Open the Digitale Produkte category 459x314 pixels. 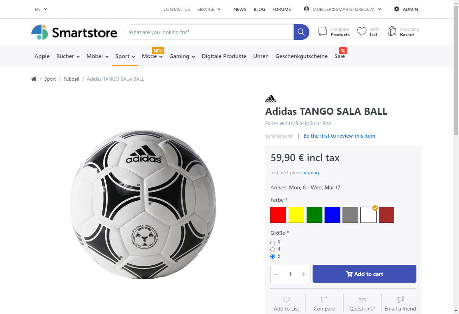click(224, 56)
